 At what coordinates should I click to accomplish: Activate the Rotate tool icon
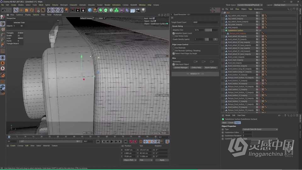32,10
